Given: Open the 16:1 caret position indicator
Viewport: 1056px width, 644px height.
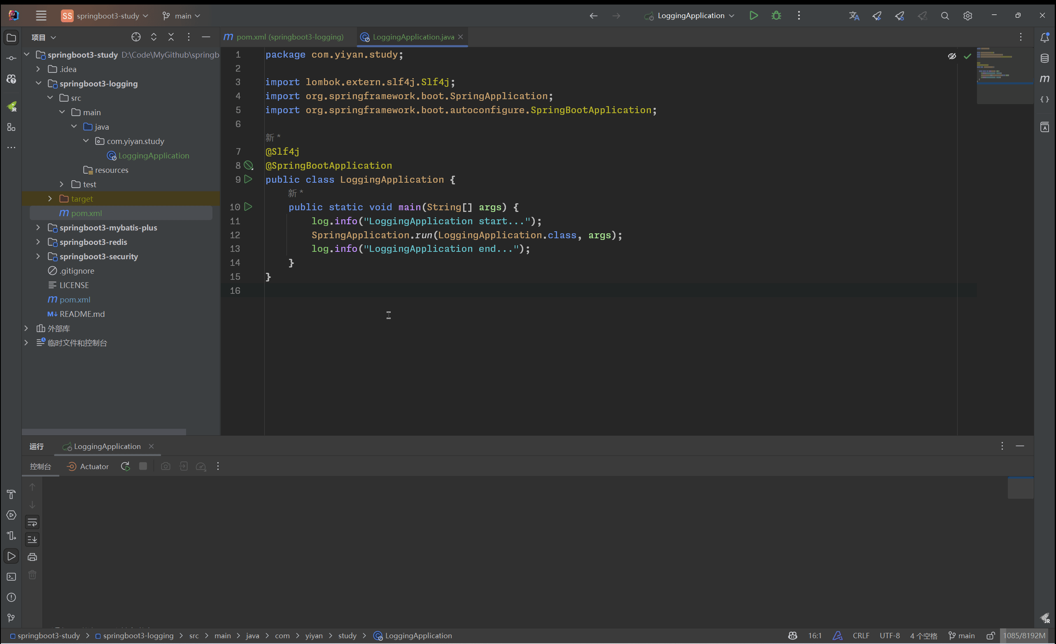Looking at the screenshot, I should click(x=815, y=635).
